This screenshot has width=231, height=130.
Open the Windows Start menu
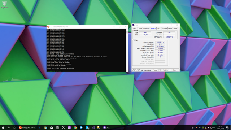[3, 127]
